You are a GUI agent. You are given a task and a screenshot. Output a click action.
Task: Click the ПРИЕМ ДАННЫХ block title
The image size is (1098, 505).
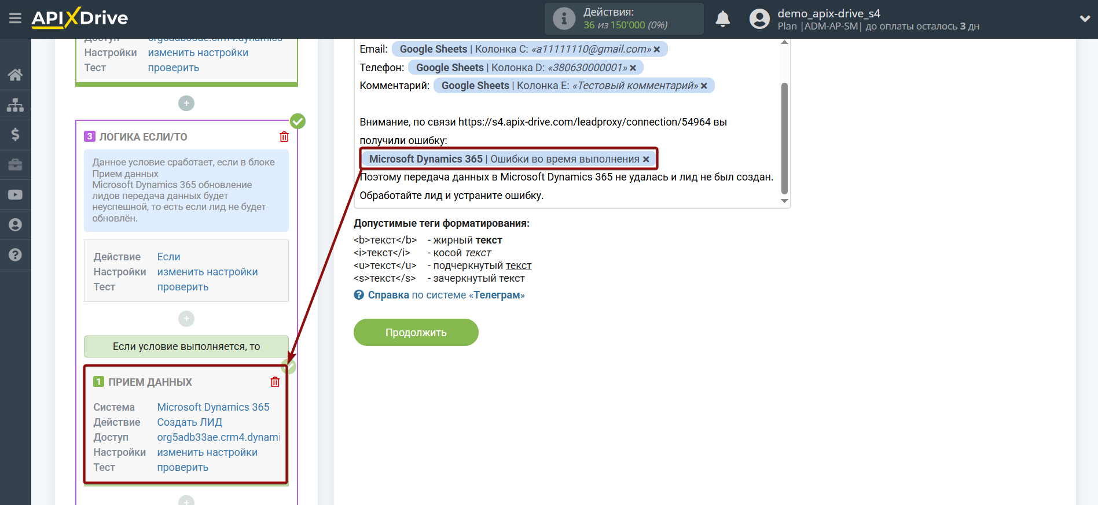point(150,382)
